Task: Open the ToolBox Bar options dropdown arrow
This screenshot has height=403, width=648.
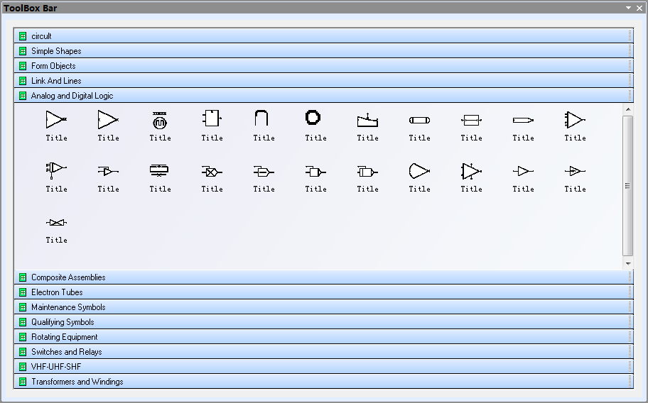Action: [628, 8]
